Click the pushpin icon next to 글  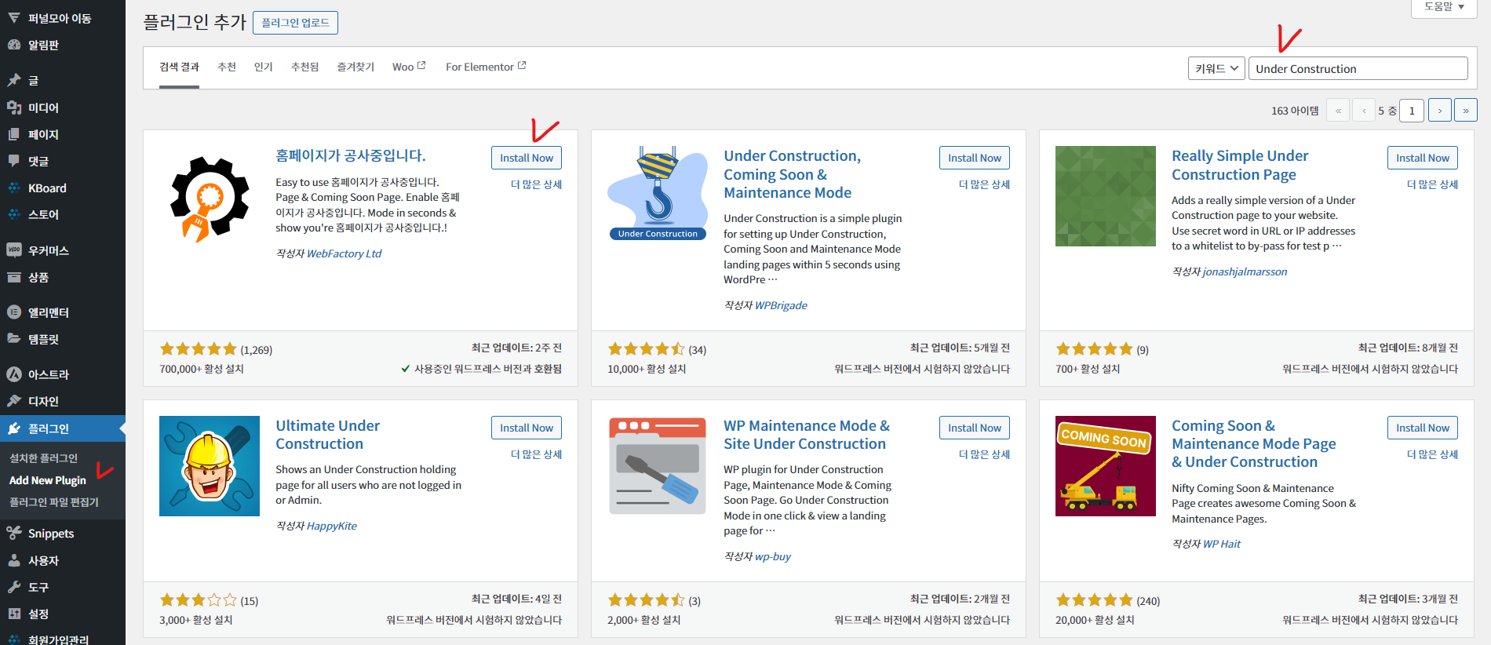click(14, 80)
